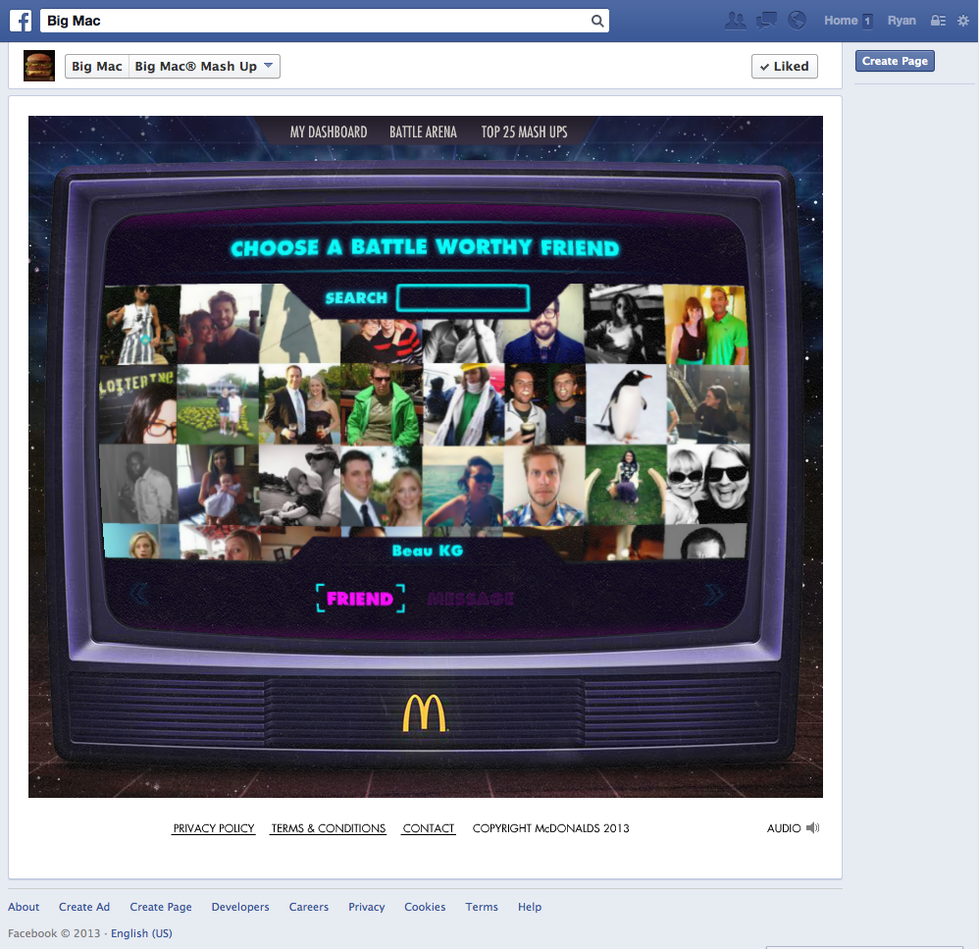Click the footer About link

24,907
